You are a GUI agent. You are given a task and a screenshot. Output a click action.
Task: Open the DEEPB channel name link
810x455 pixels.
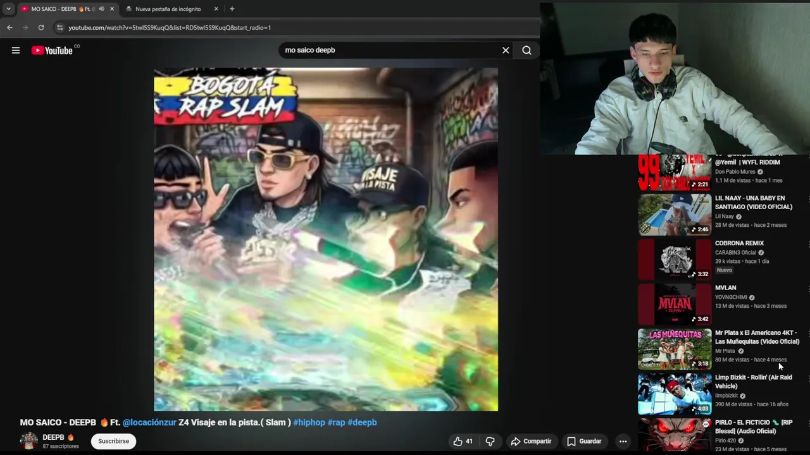[x=58, y=437]
